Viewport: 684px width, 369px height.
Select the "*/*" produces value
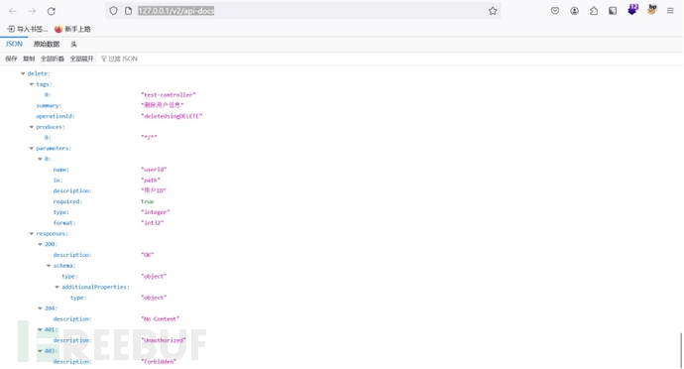[149, 138]
